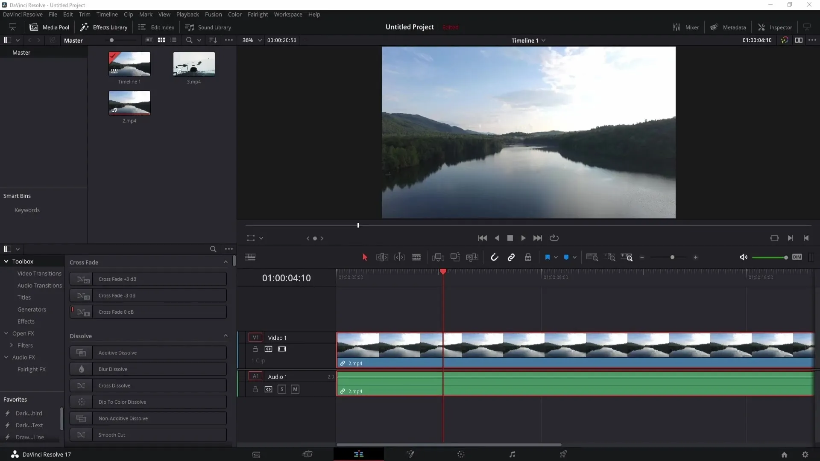The height and width of the screenshot is (461, 820).
Task: Select the Dynamic Trim Mode tool
Action: tap(399, 257)
